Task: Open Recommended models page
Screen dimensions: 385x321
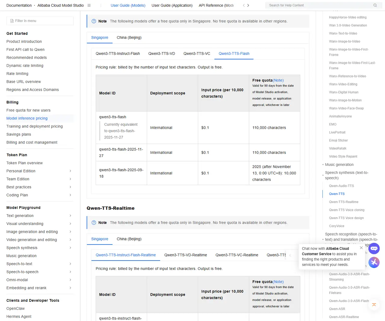Action: (26, 58)
